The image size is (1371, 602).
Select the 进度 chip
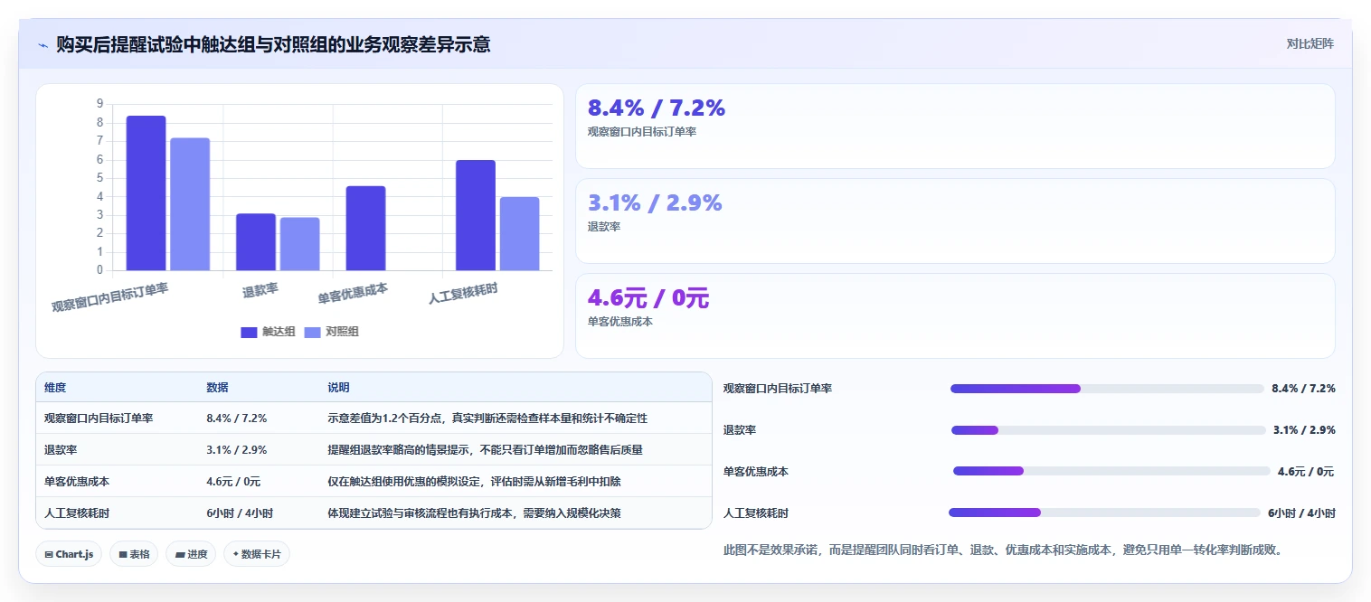pyautogui.click(x=191, y=554)
